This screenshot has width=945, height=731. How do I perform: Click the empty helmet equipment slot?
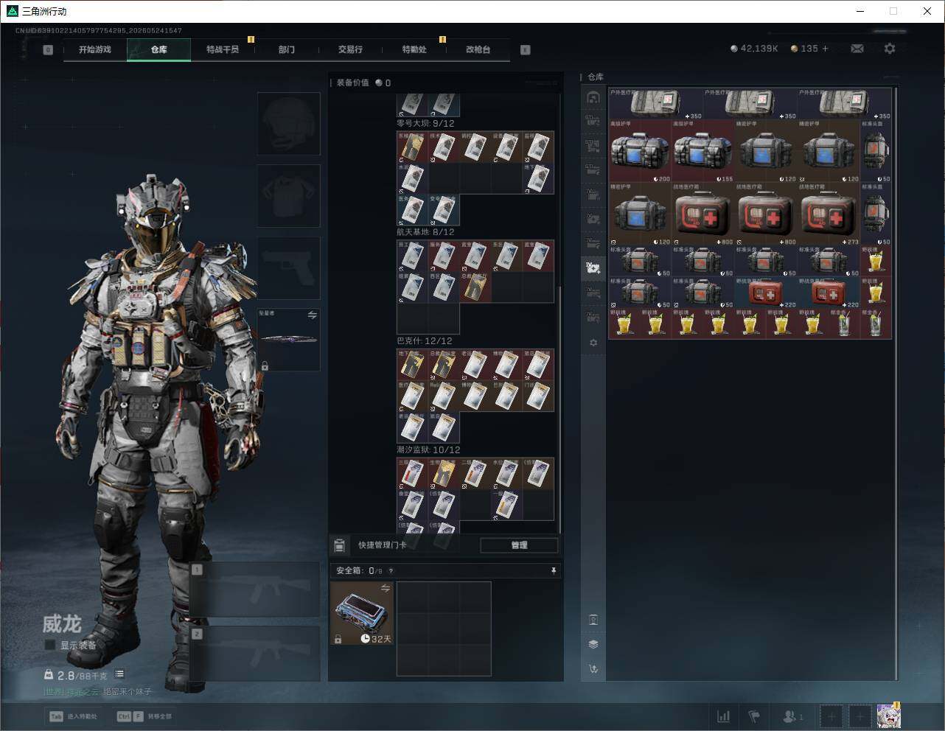[x=289, y=123]
